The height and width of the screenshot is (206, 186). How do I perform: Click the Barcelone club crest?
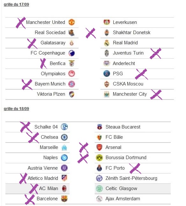tap(64, 199)
